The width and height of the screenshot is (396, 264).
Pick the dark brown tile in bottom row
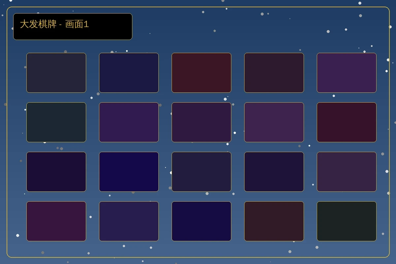(274, 221)
